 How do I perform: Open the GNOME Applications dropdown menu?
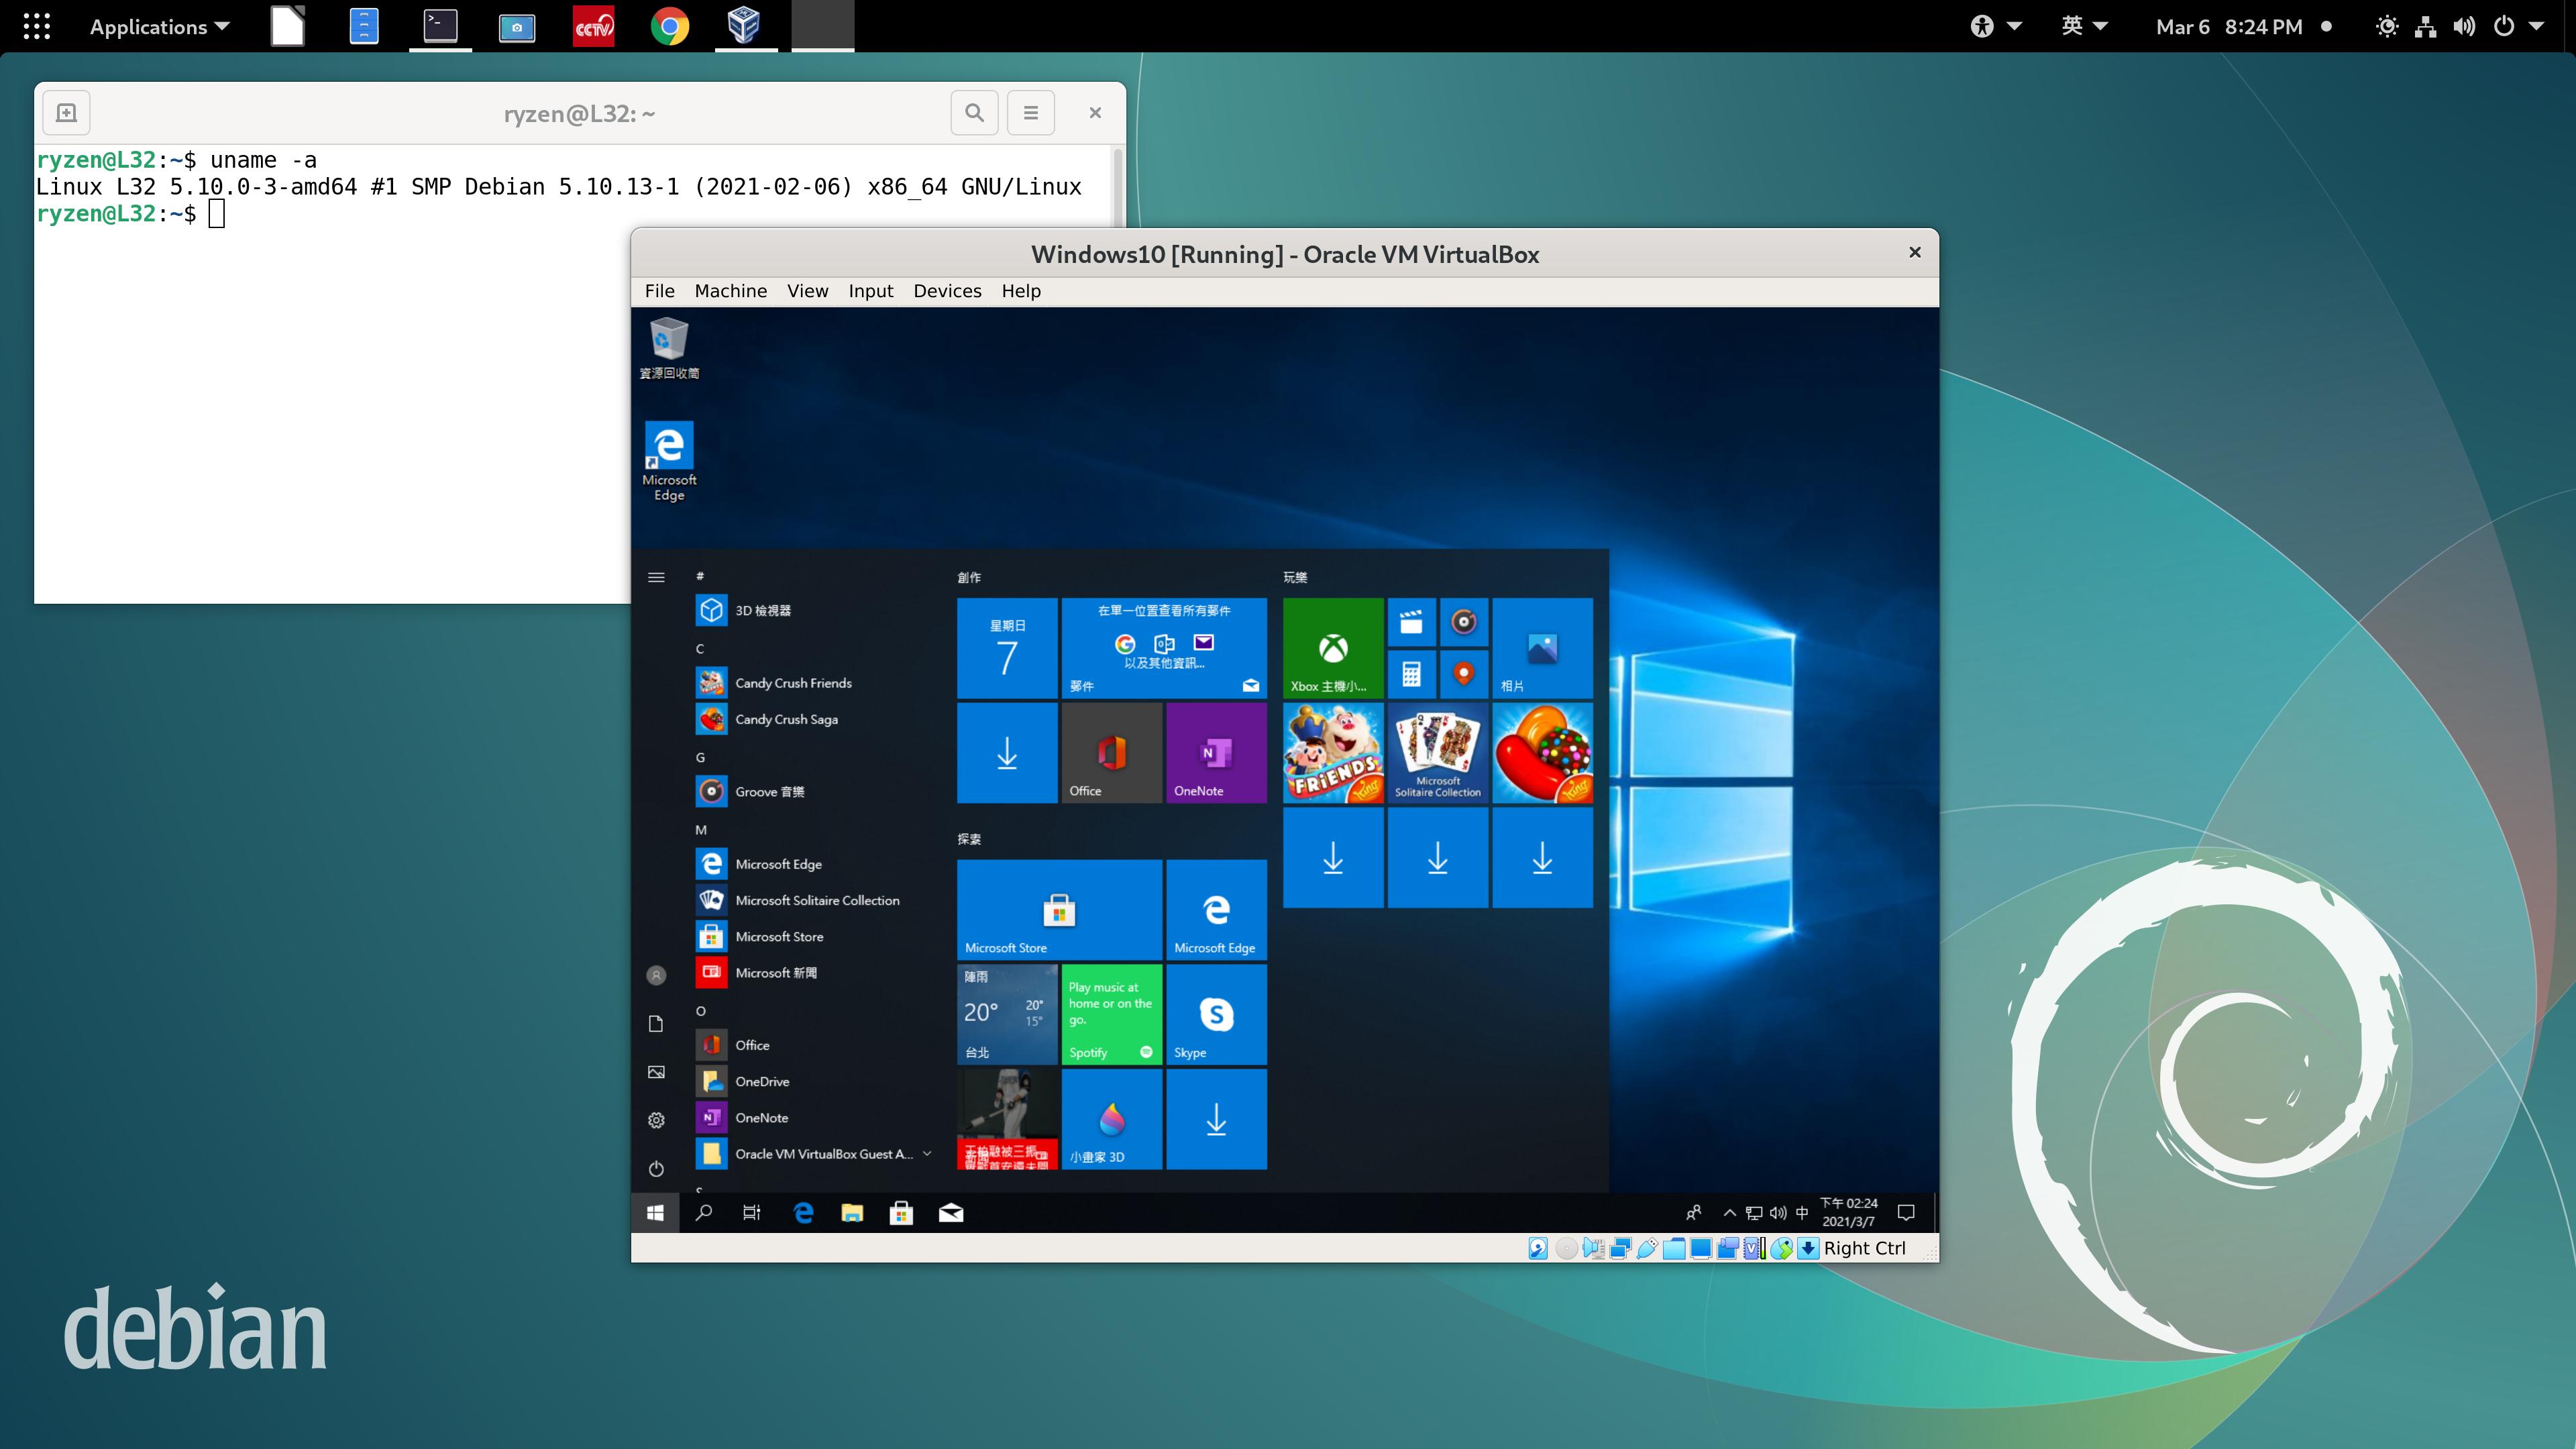(x=160, y=27)
